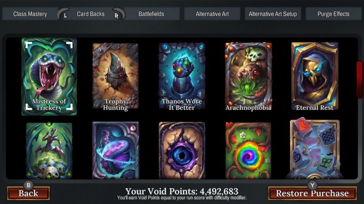Pick the Thanos Wore It Better card
This screenshot has height=204, width=364.
[x=182, y=76]
